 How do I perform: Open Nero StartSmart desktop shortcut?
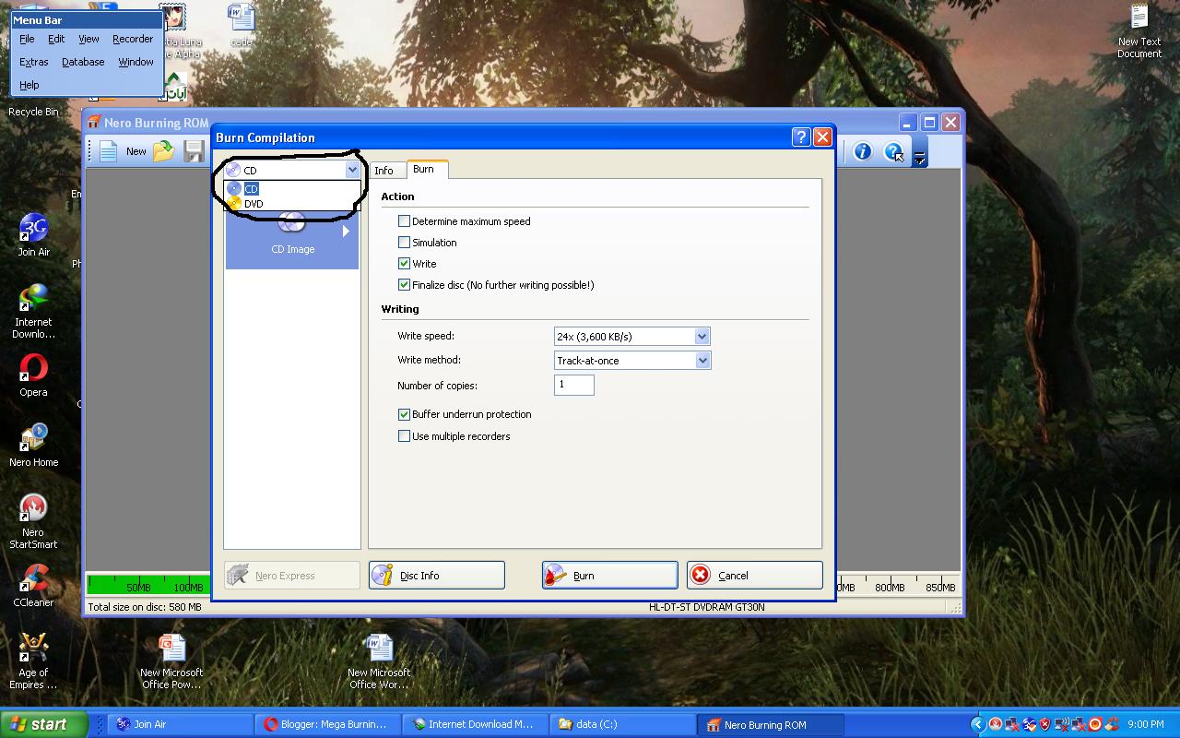[33, 521]
